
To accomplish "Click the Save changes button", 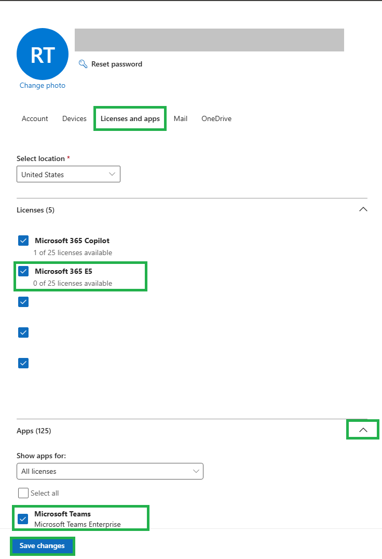I will point(42,546).
